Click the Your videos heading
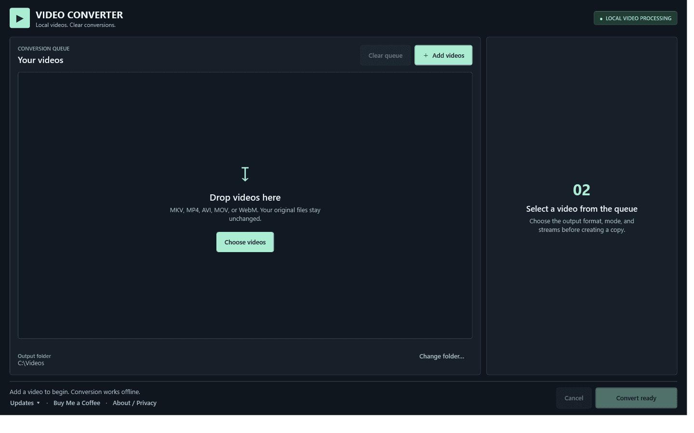 pyautogui.click(x=40, y=60)
